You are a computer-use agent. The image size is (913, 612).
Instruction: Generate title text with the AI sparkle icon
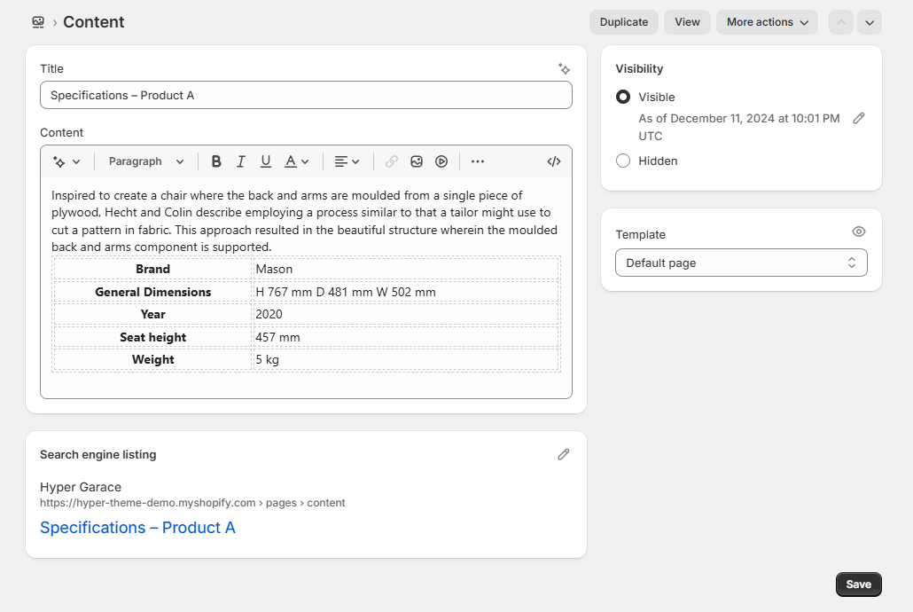click(x=564, y=68)
